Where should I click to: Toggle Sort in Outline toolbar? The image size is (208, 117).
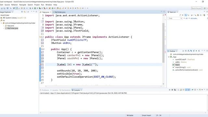coord(188,51)
